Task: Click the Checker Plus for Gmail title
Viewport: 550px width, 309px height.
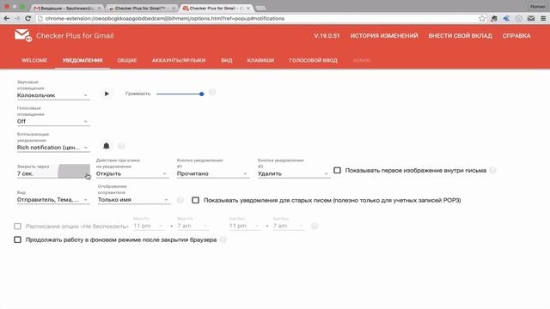Action: coord(75,36)
